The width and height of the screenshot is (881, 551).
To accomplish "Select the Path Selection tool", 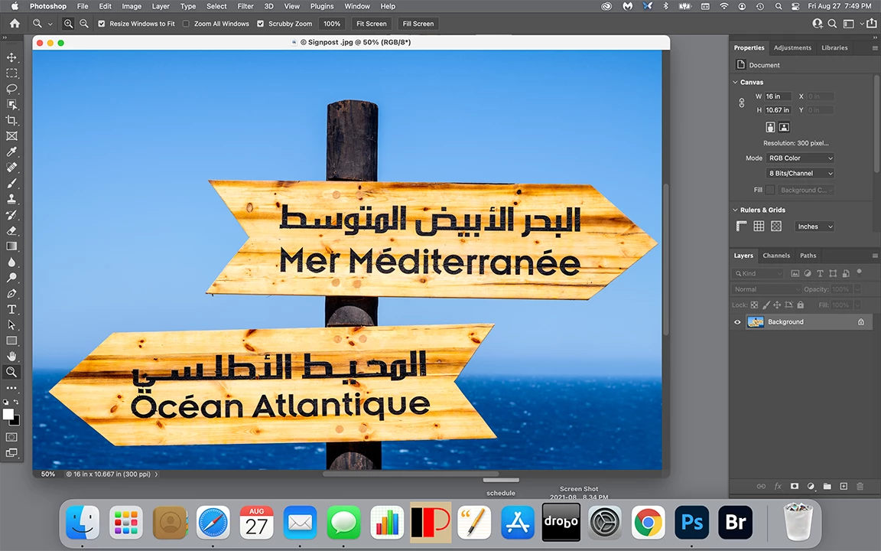I will click(11, 325).
